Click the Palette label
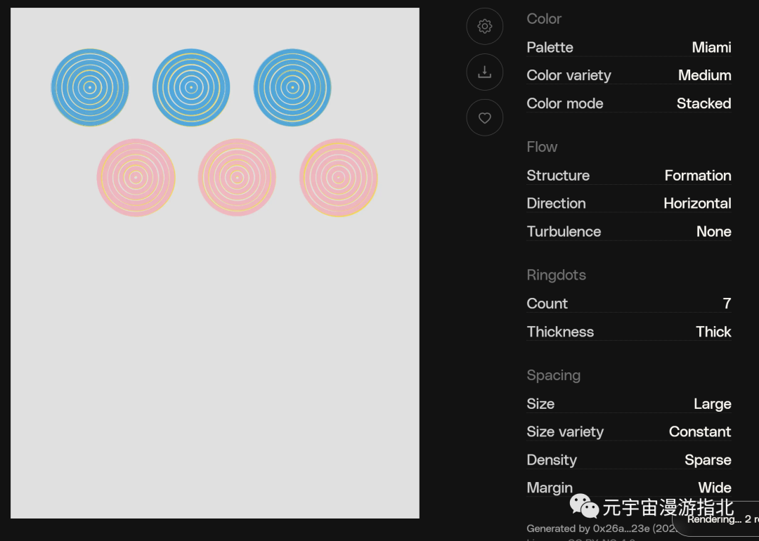 (x=550, y=47)
